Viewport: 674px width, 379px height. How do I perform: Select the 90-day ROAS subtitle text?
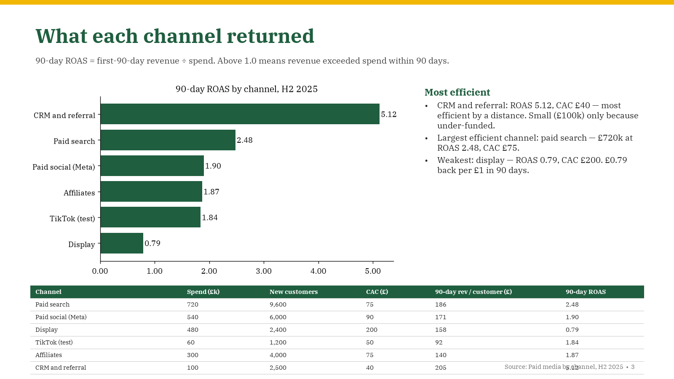[x=242, y=61]
